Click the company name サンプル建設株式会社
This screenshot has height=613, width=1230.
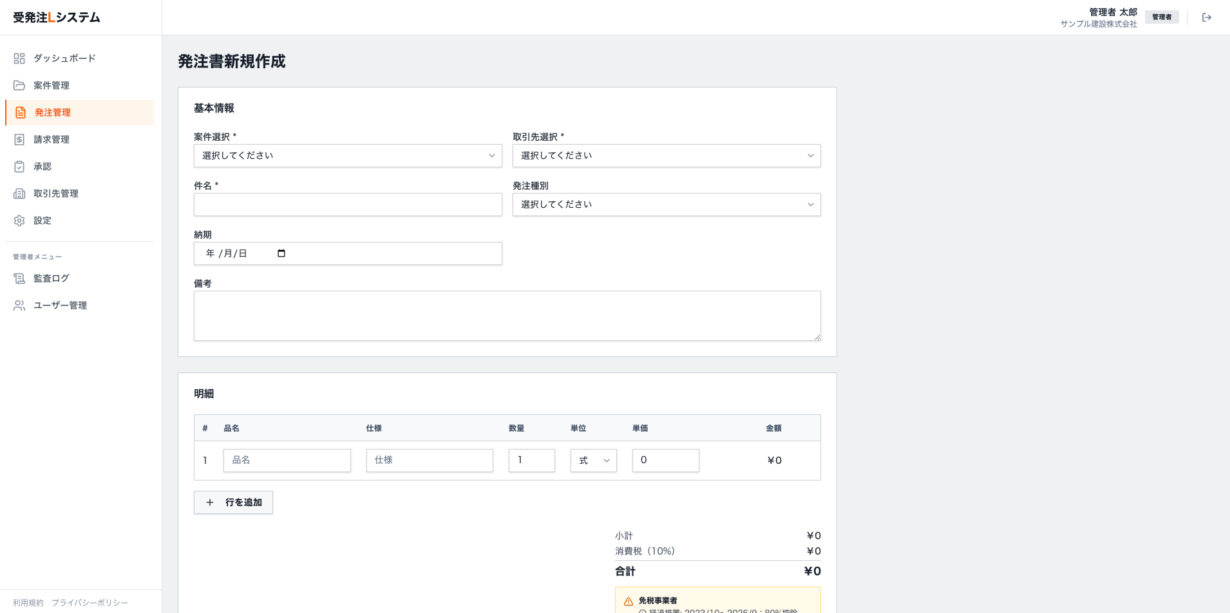[1099, 24]
